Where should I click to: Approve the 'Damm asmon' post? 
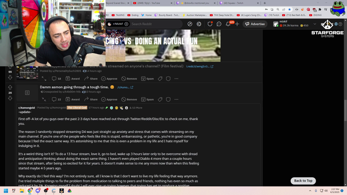pyautogui.click(x=109, y=100)
